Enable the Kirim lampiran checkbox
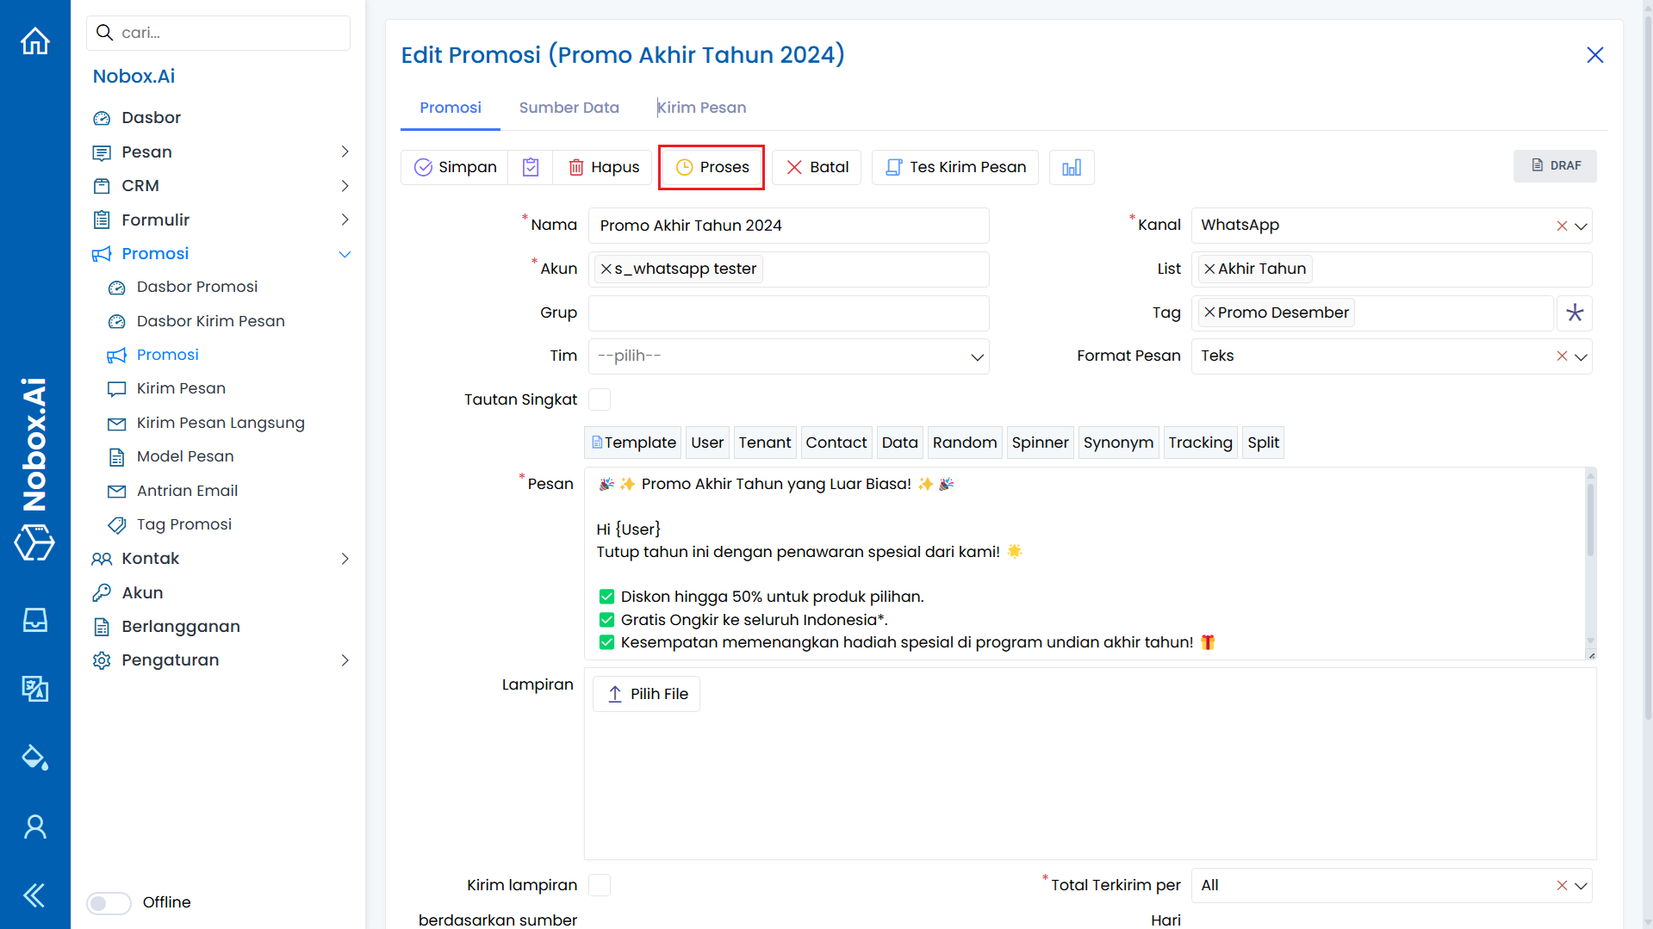The image size is (1653, 929). (600, 885)
